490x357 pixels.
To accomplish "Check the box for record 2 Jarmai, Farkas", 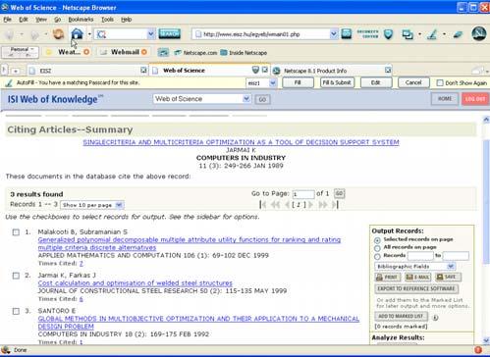I will point(16,276).
